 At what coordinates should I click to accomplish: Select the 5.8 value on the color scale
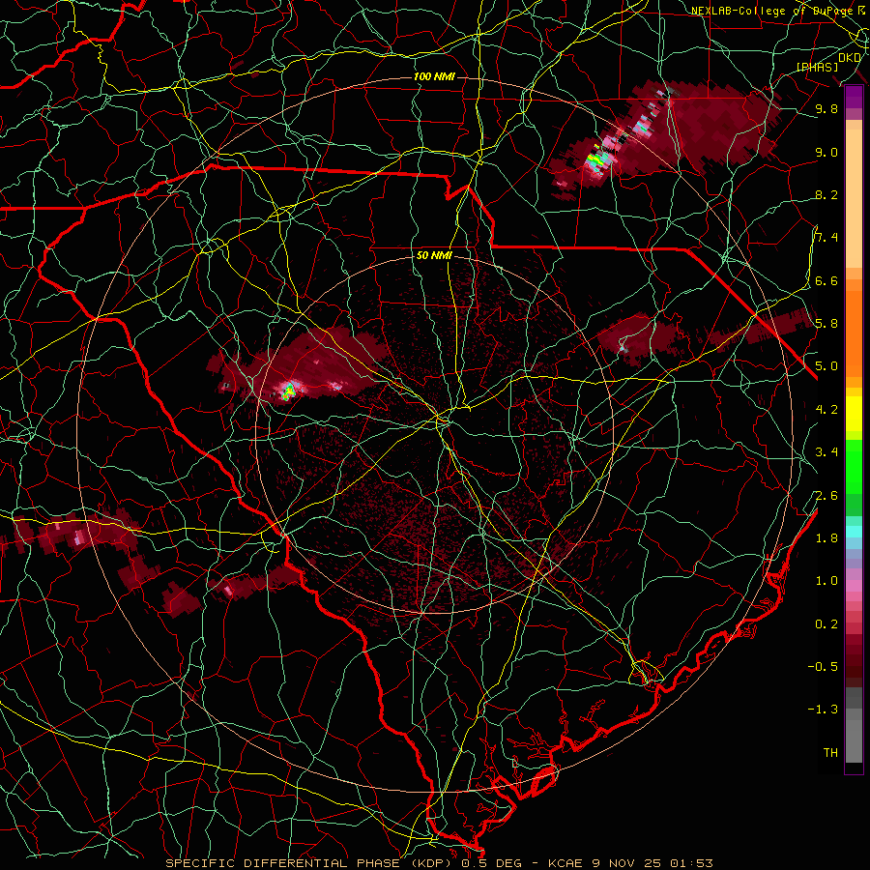coord(826,324)
